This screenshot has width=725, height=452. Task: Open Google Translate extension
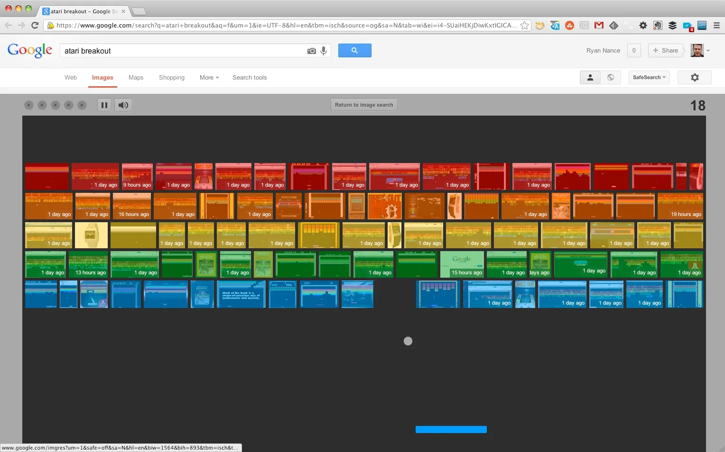(555, 26)
